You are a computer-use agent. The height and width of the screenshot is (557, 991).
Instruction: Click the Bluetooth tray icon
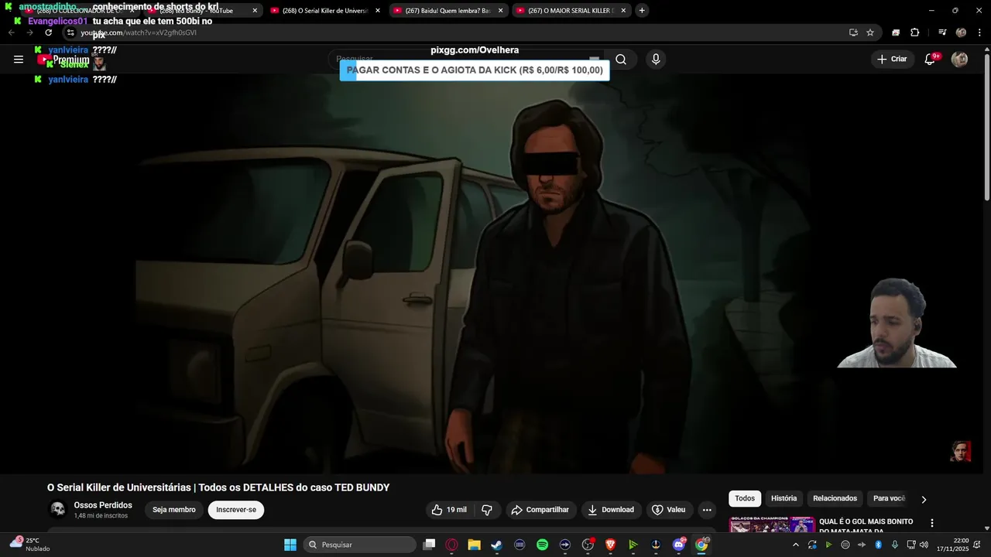point(878,545)
